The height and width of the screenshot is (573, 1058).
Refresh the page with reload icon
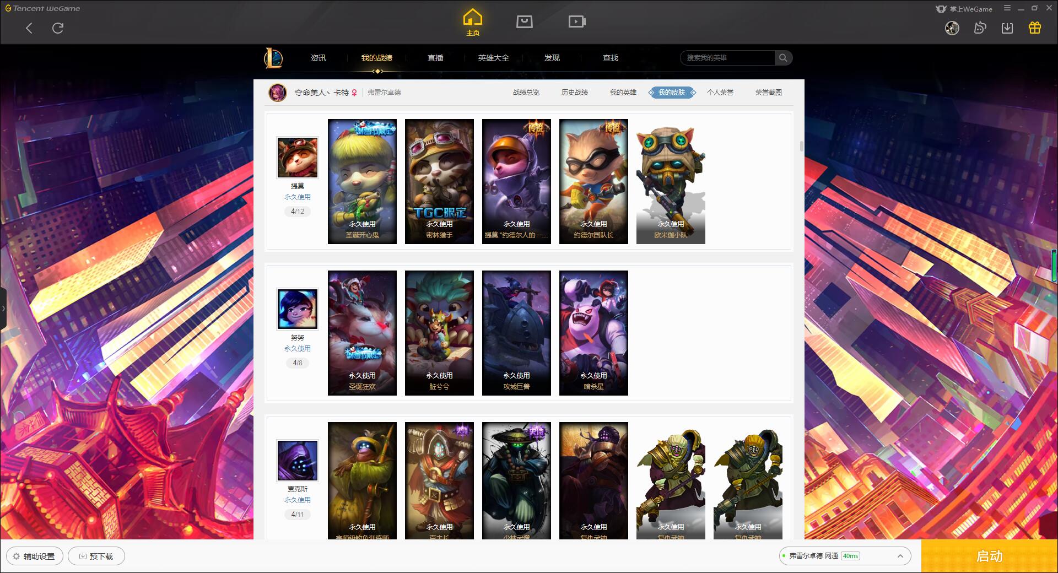pos(58,28)
